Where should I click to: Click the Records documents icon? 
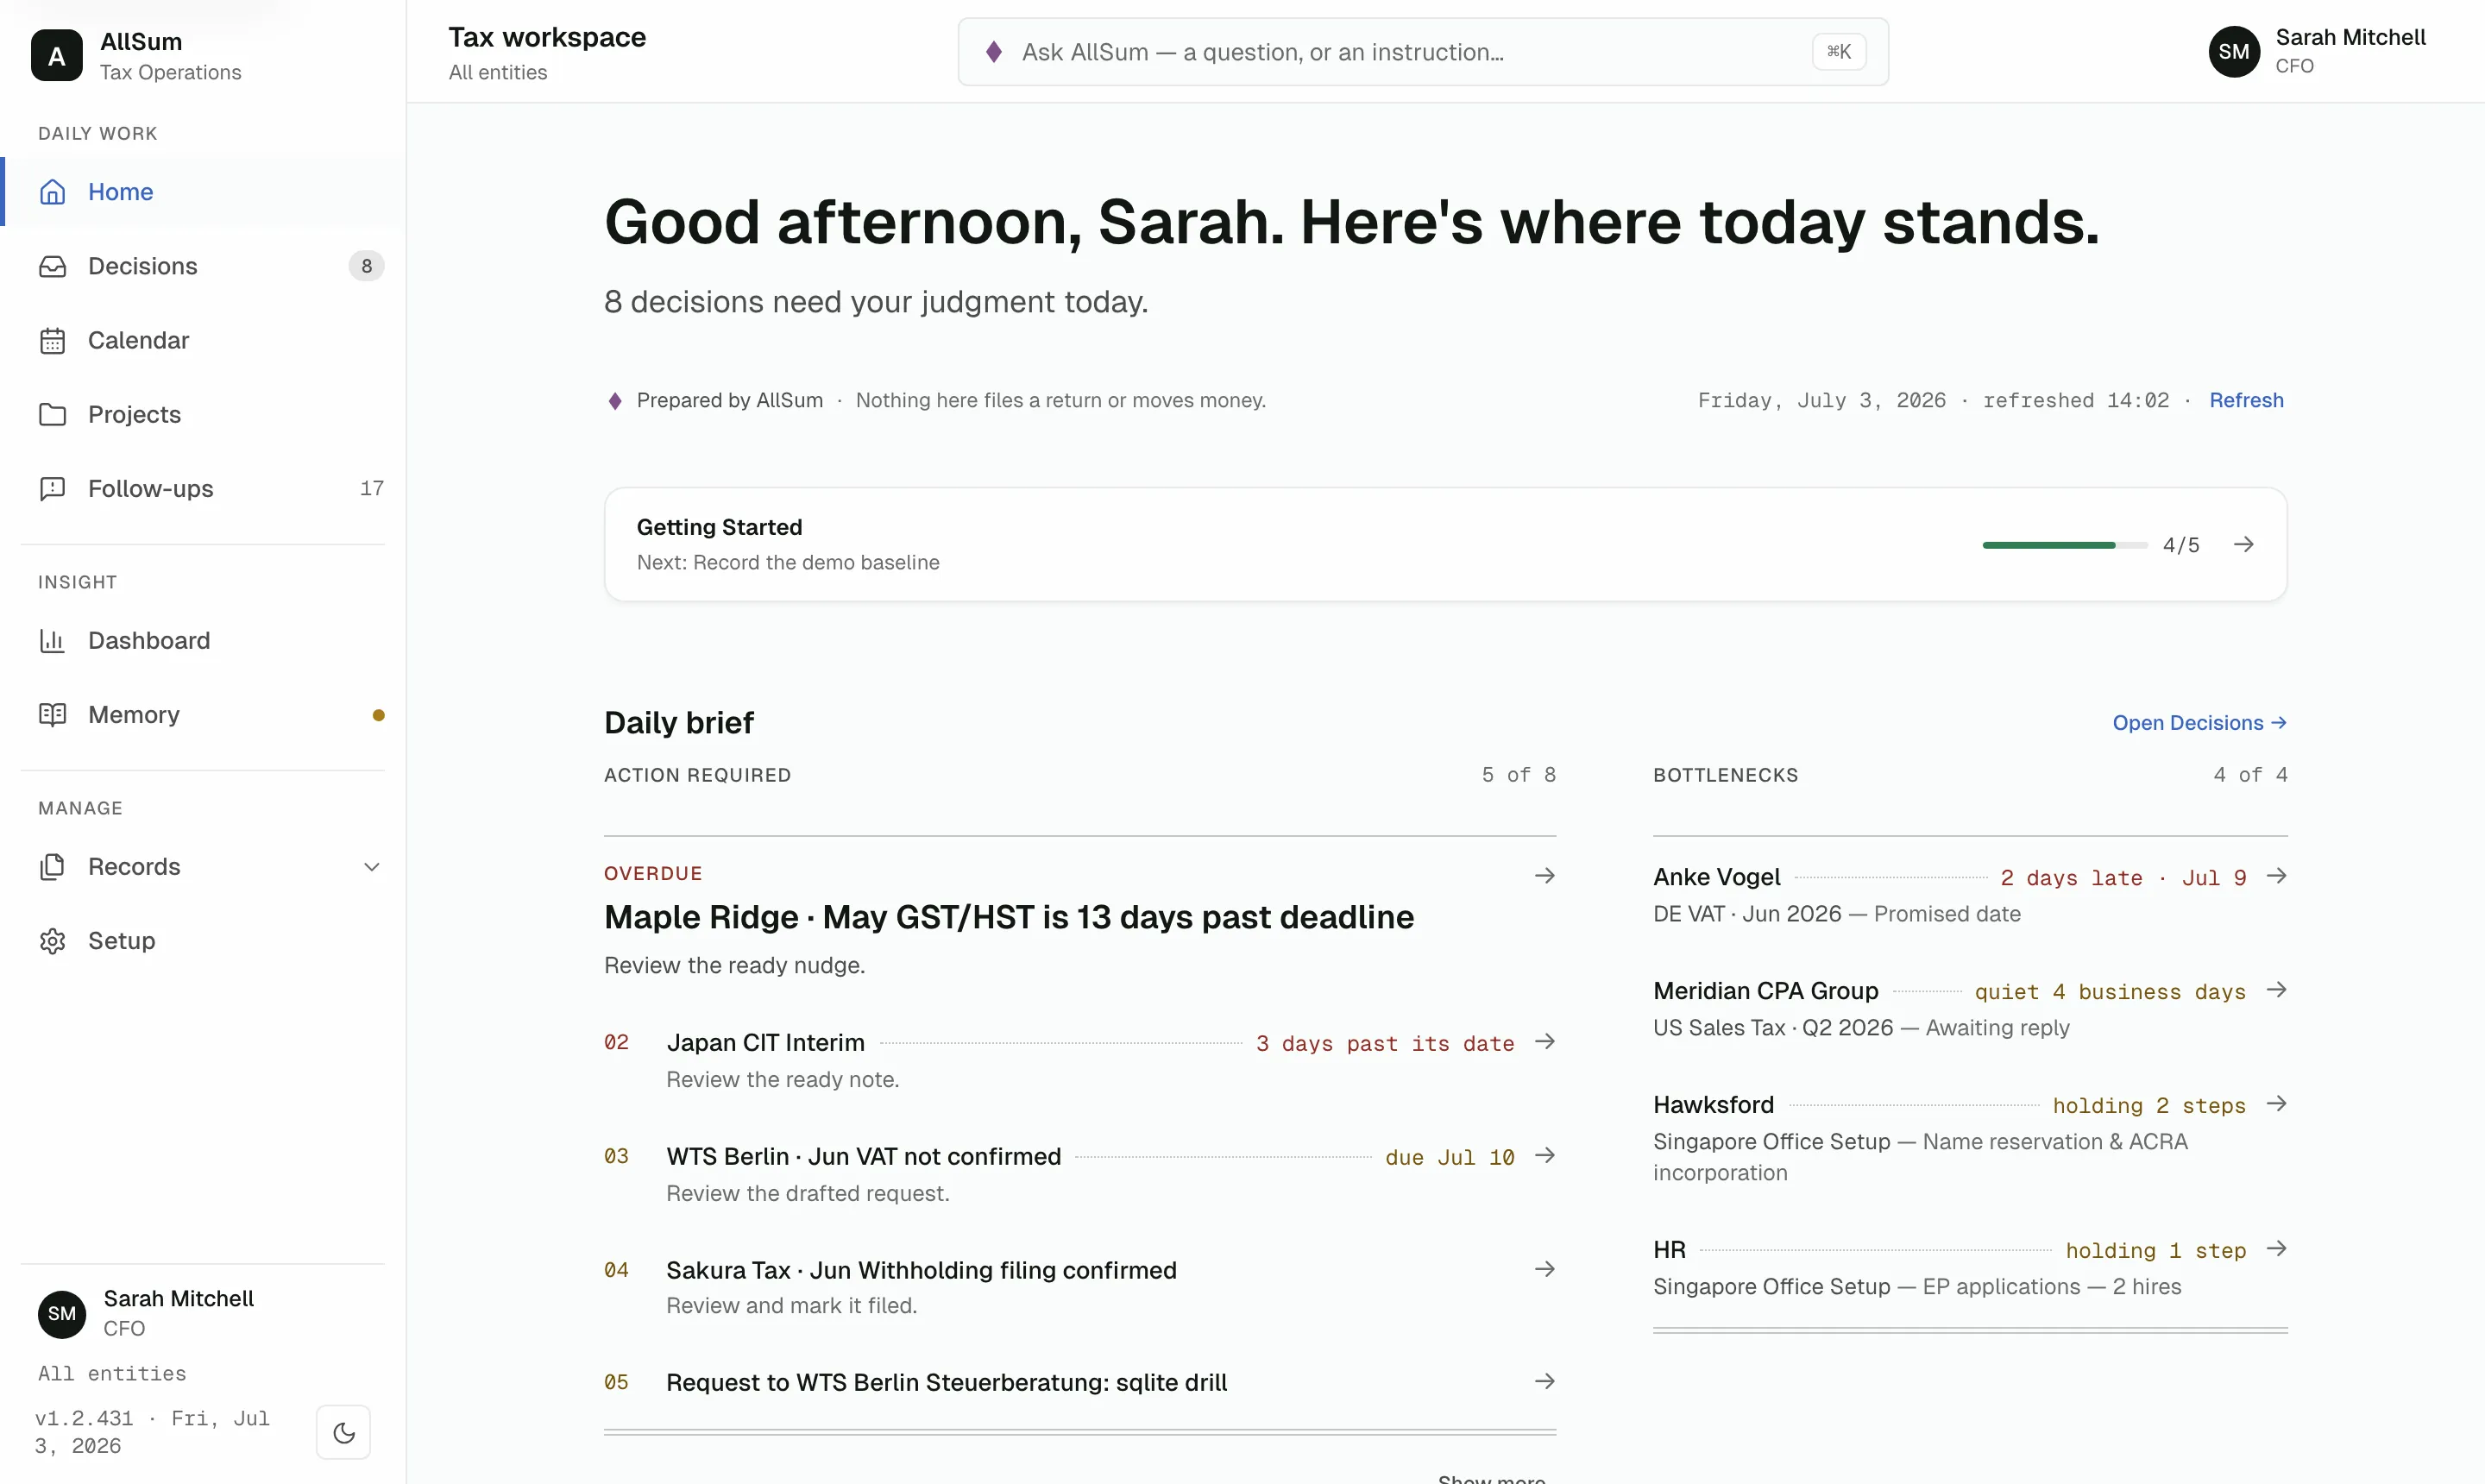(52, 866)
